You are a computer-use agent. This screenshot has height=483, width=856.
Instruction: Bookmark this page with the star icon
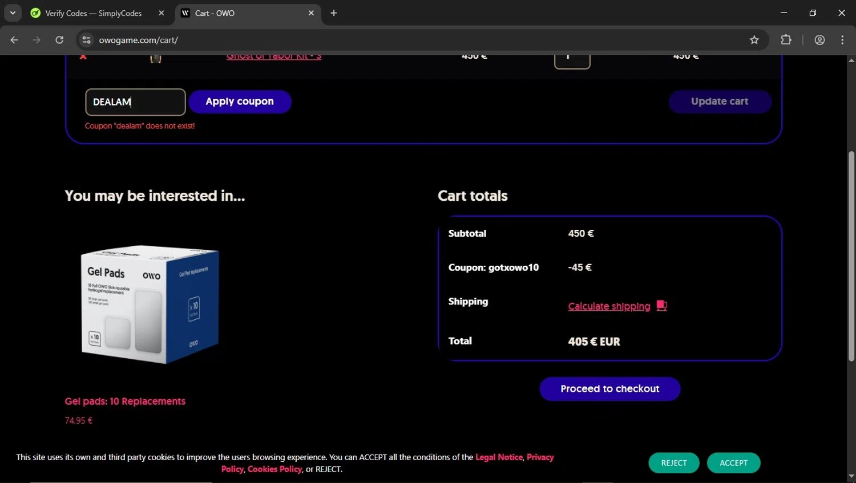(754, 40)
